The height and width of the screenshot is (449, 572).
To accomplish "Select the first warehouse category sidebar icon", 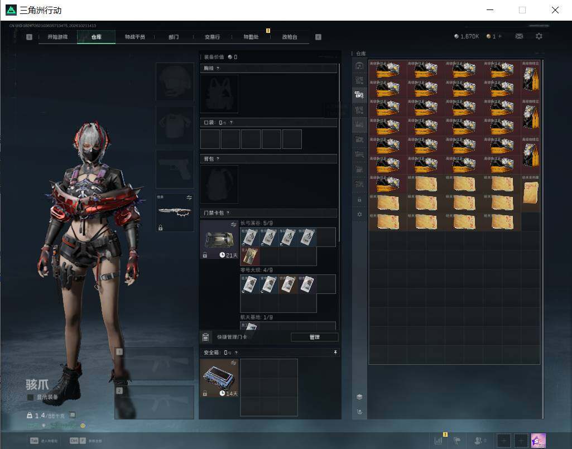I will point(359,66).
